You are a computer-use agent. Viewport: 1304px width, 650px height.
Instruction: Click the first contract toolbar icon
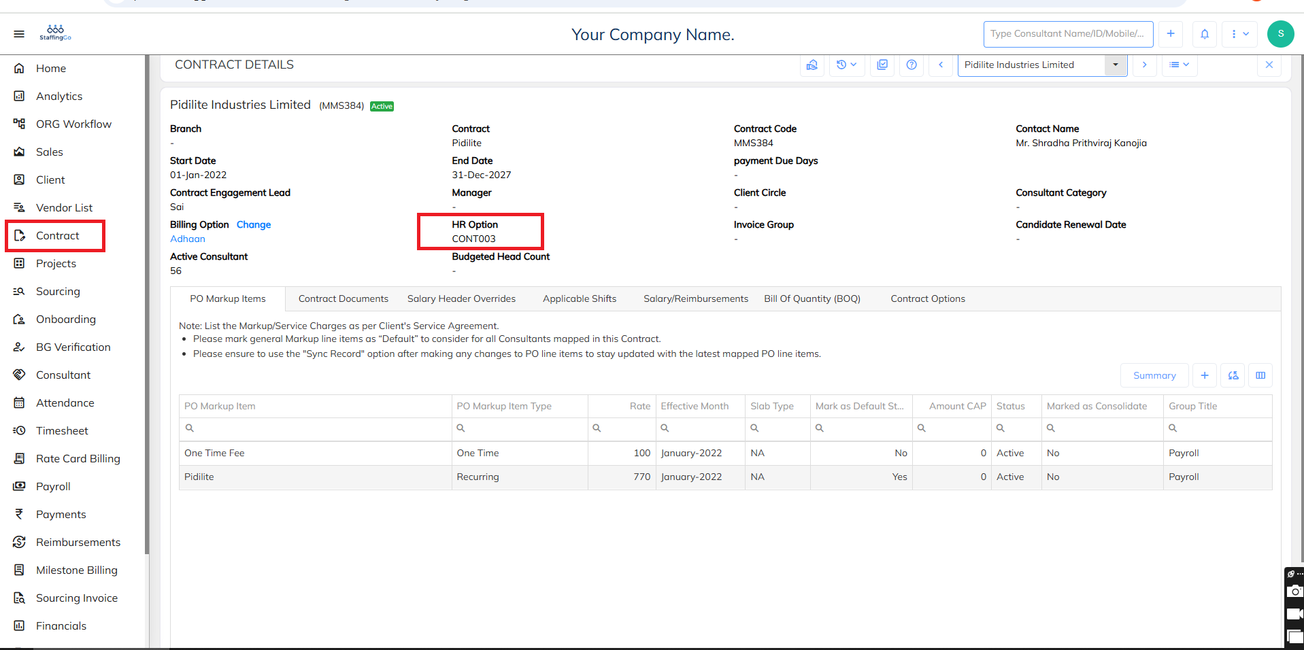(x=812, y=65)
